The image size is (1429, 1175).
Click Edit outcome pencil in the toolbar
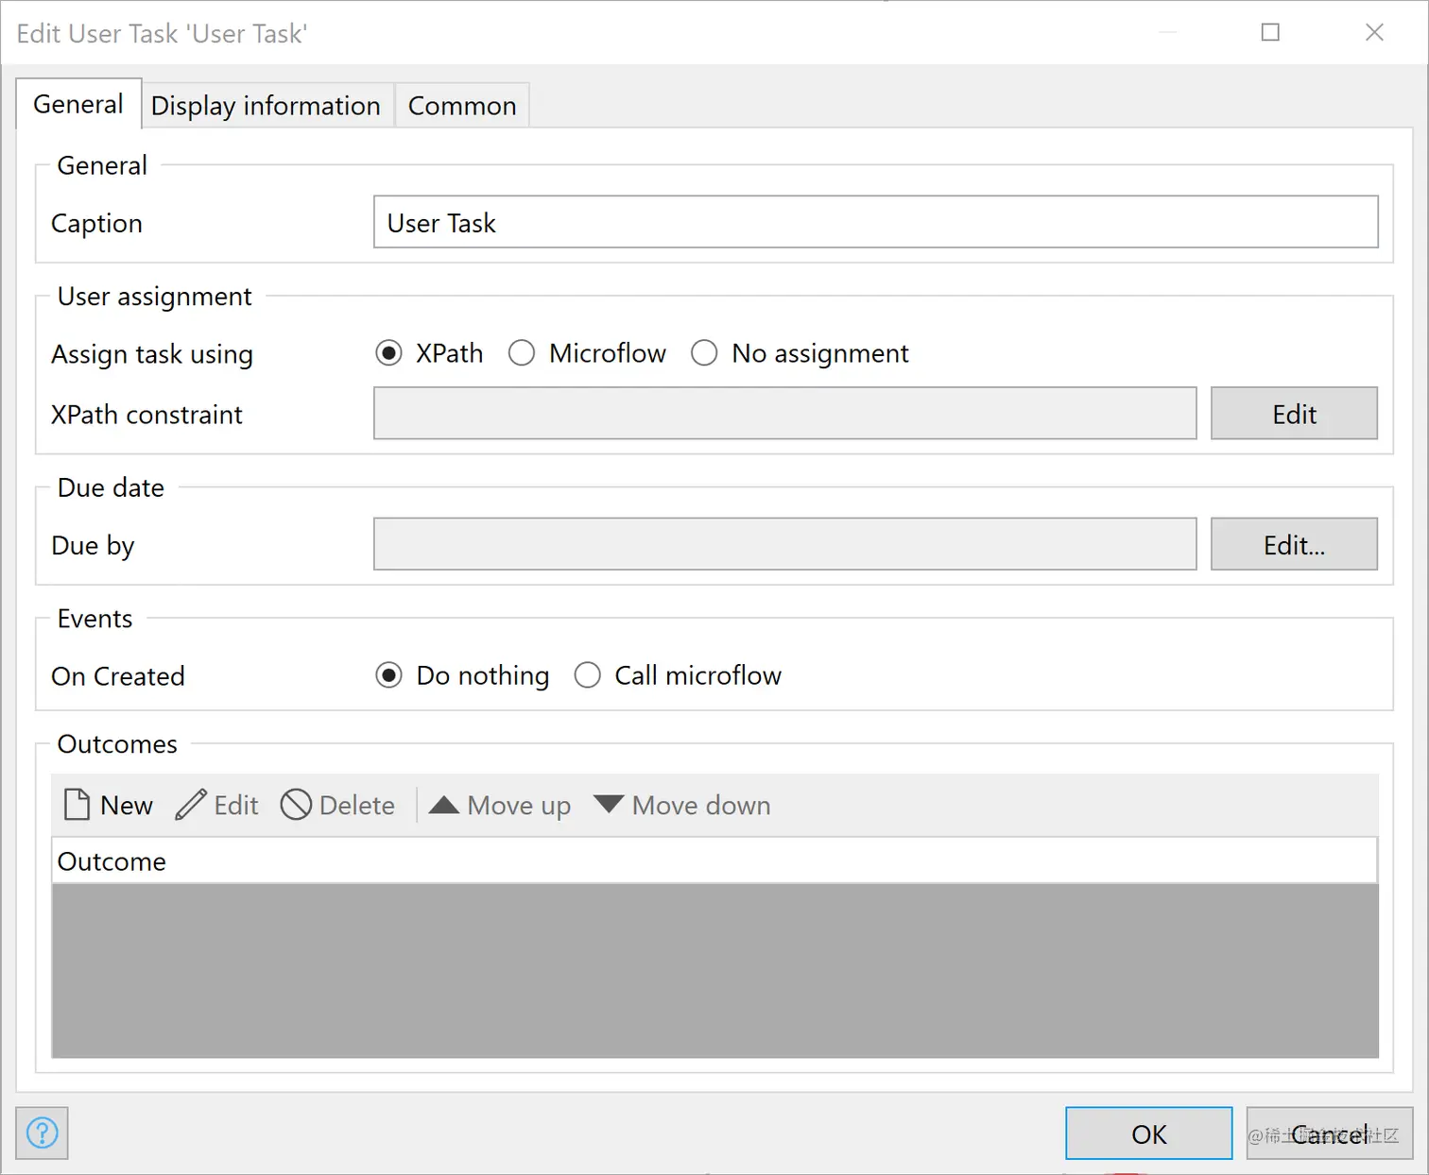[216, 805]
